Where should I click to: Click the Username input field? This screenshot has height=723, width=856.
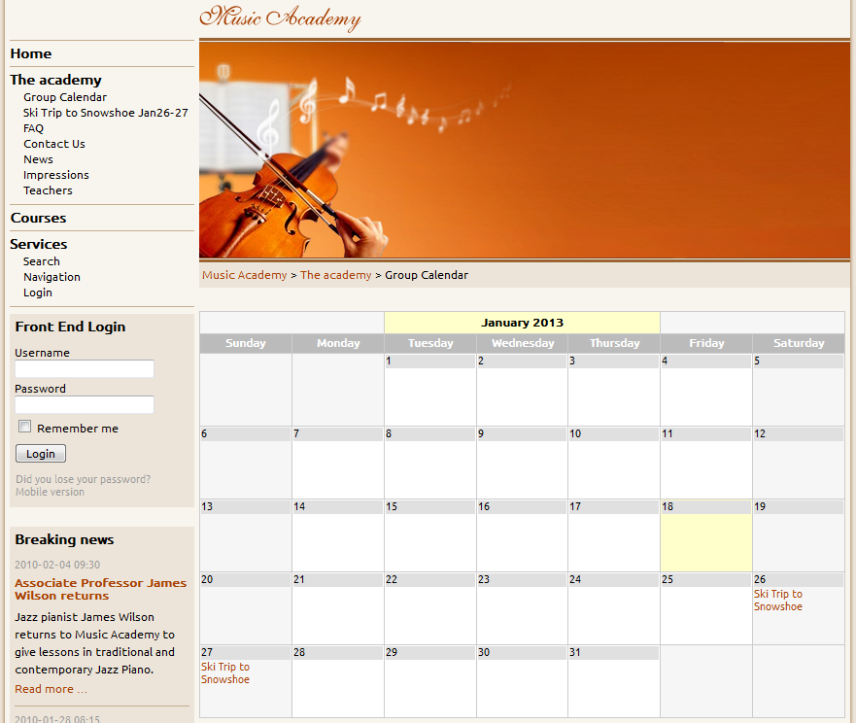(x=85, y=369)
